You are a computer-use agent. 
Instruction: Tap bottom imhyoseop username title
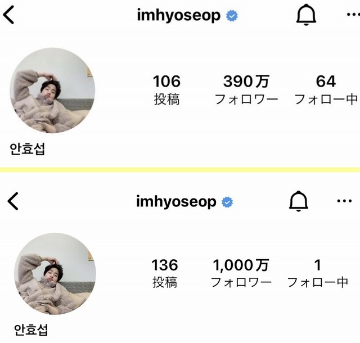pyautogui.click(x=176, y=202)
